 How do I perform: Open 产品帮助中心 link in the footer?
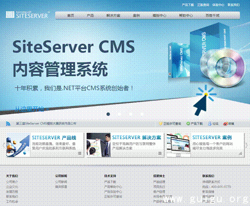click(113, 187)
